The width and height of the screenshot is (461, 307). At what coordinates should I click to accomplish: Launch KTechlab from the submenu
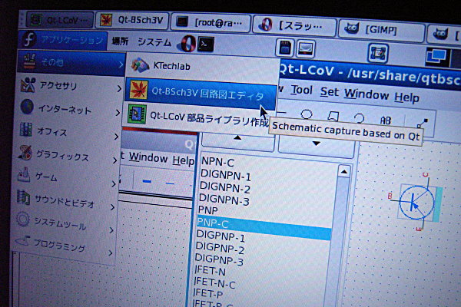point(172,67)
